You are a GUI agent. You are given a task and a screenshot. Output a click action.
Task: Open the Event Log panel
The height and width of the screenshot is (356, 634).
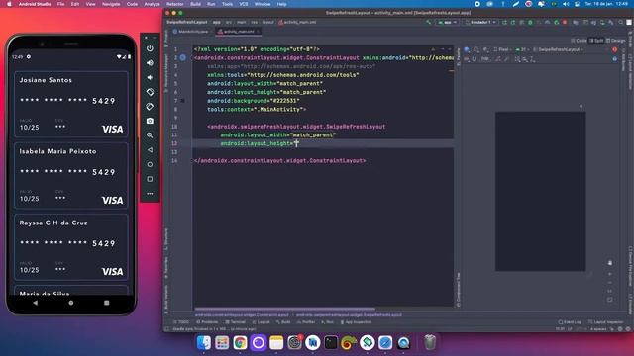pos(571,322)
